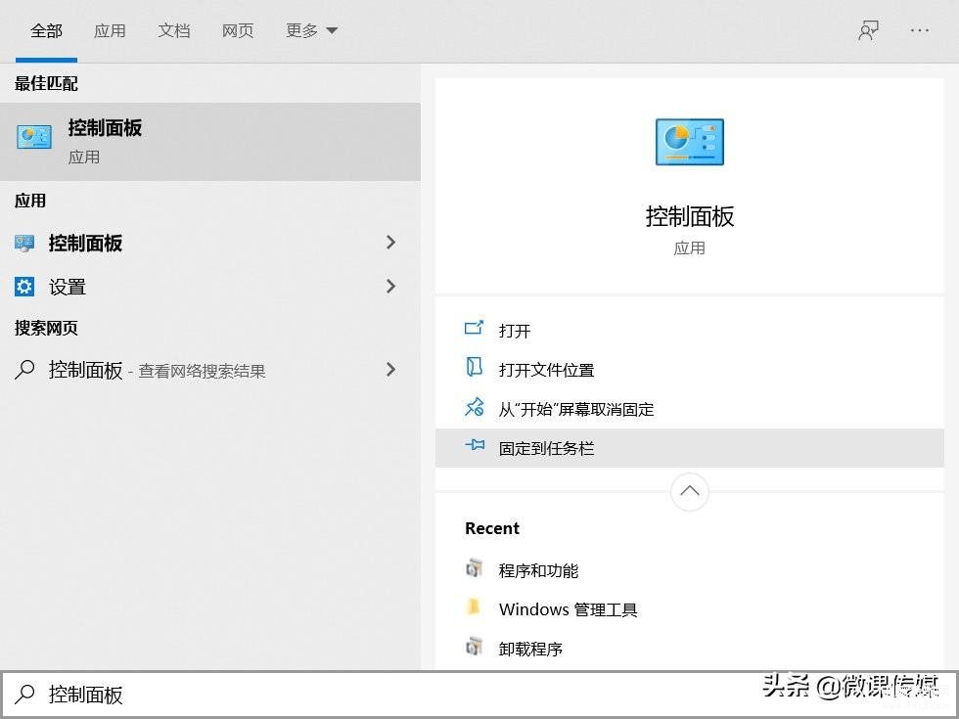Image resolution: width=959 pixels, height=719 pixels.
Task: Select the 全部 tab
Action: (x=47, y=30)
